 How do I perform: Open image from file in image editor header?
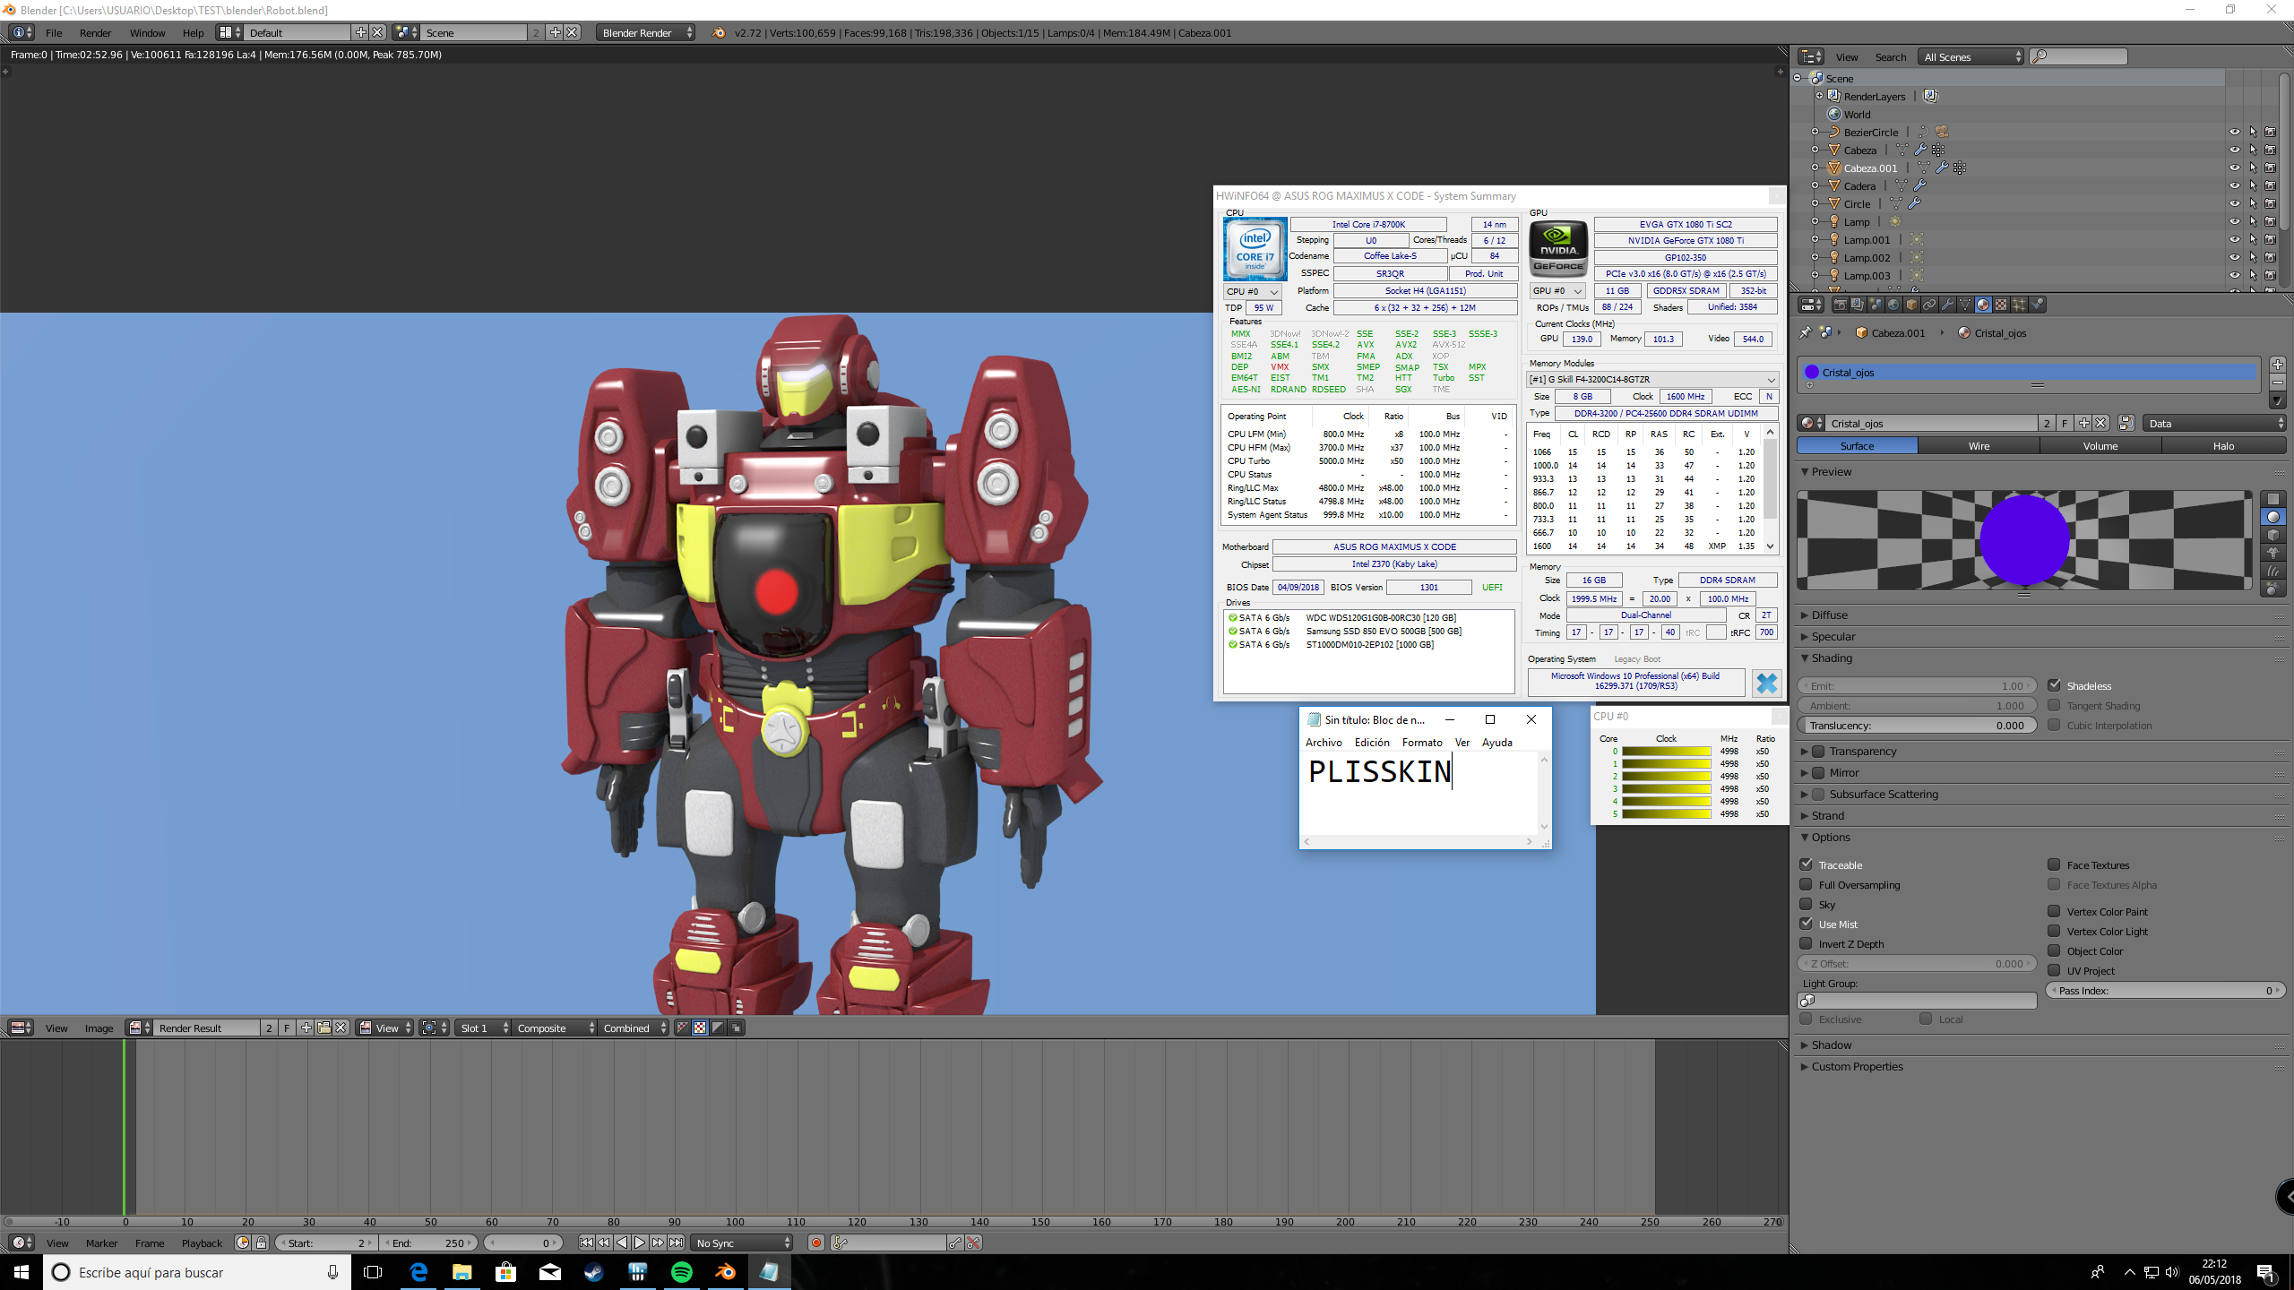[323, 1028]
